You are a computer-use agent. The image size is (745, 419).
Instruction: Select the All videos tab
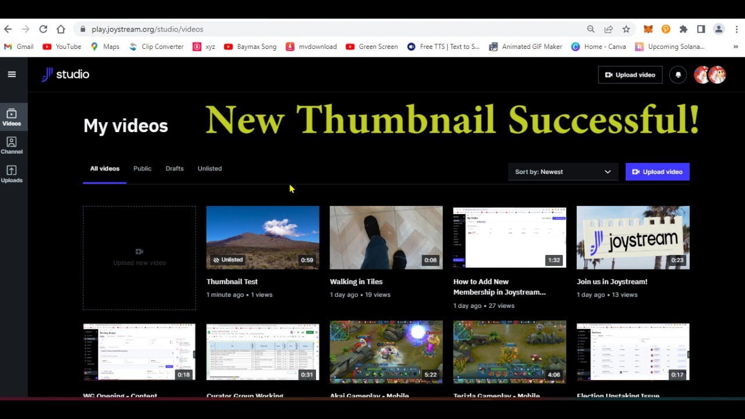[105, 169]
